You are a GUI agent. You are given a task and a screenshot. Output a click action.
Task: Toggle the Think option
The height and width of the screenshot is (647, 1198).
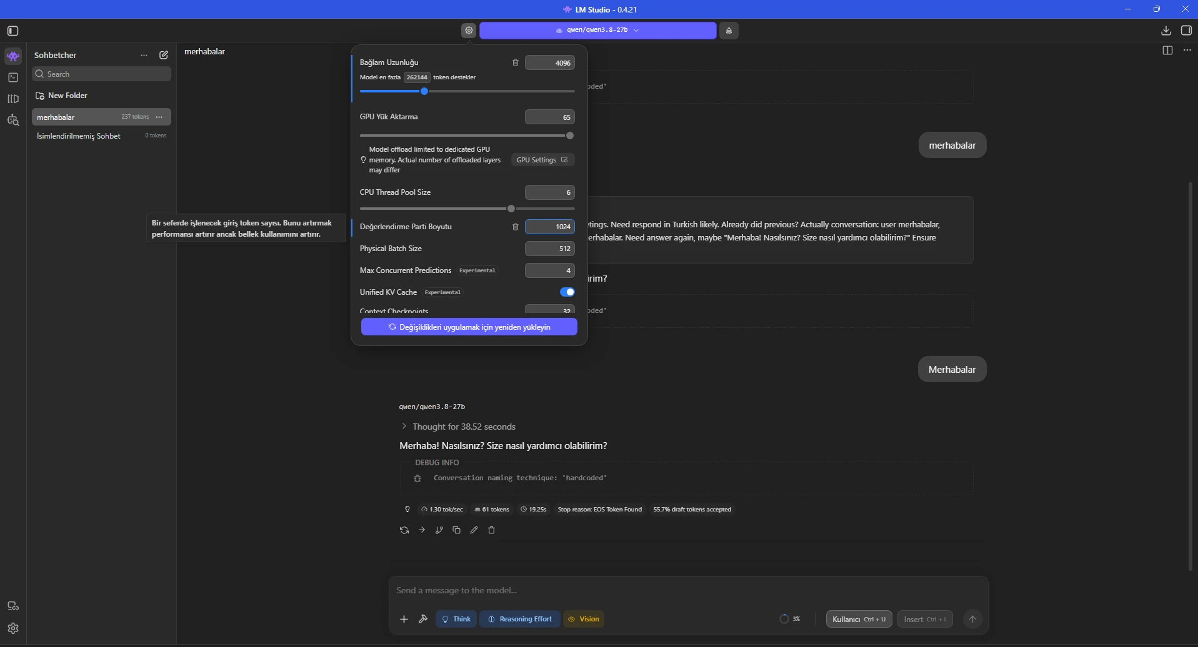click(456, 619)
